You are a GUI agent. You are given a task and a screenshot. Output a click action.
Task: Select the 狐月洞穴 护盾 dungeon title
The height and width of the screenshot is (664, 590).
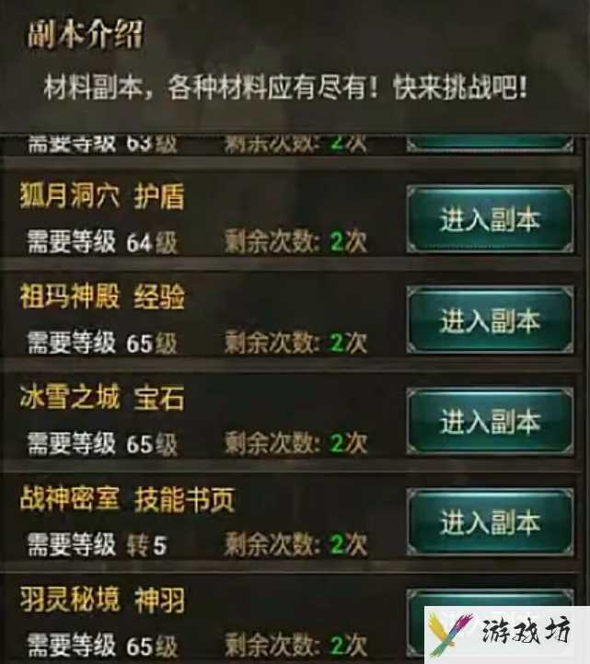click(102, 196)
